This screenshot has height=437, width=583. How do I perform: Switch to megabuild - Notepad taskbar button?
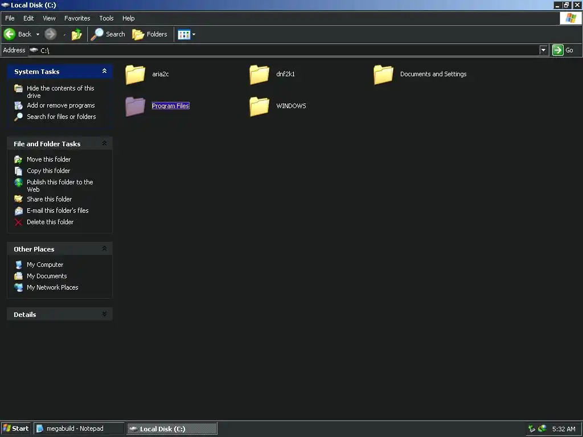tap(79, 429)
